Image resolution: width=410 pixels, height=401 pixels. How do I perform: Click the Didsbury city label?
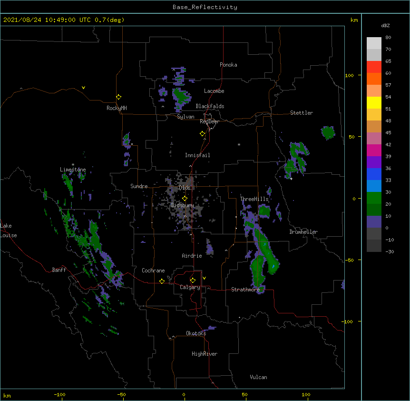[x=182, y=205]
